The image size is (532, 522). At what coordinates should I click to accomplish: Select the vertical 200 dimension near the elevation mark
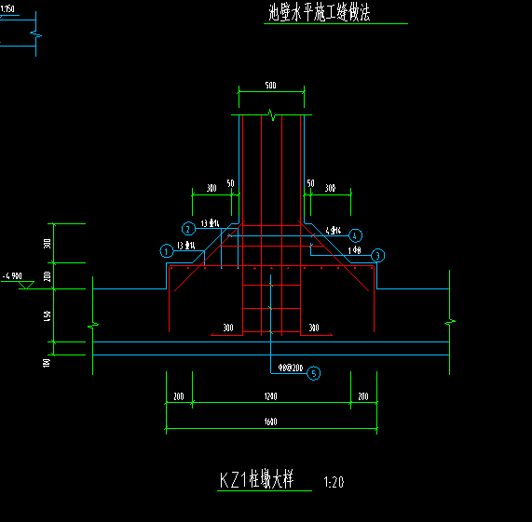point(48,276)
